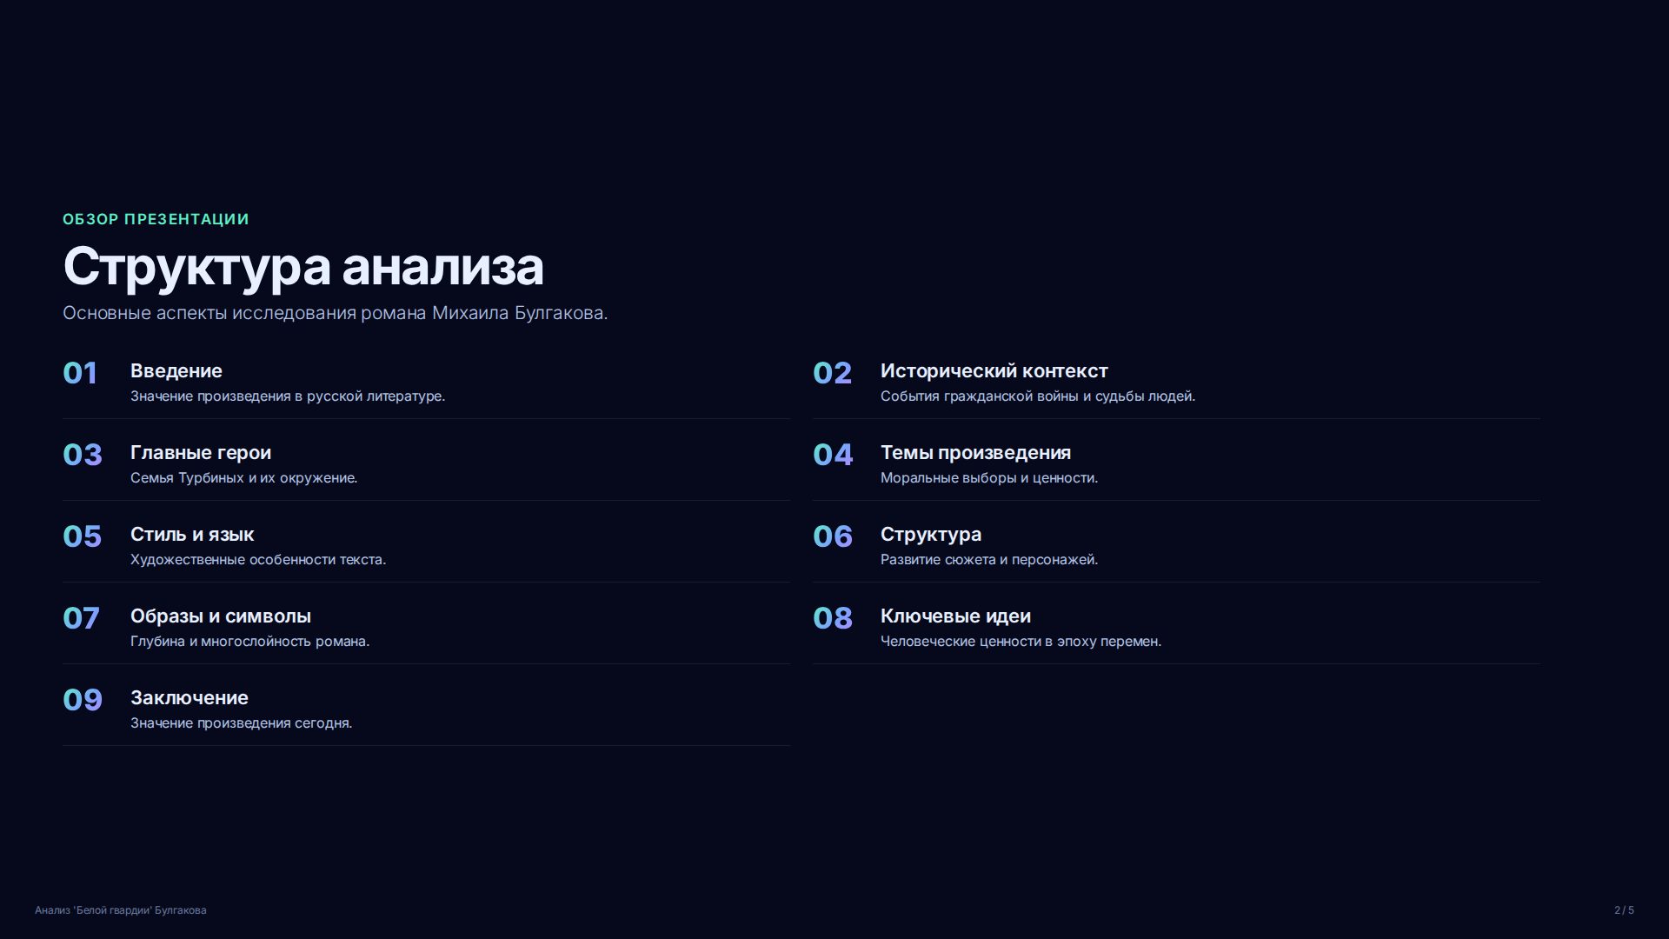Image resolution: width=1669 pixels, height=939 pixels.
Task: Click the number 01
Action: [x=80, y=373]
